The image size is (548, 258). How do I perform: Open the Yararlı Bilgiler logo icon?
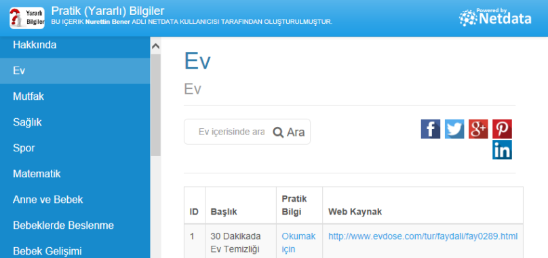27,18
